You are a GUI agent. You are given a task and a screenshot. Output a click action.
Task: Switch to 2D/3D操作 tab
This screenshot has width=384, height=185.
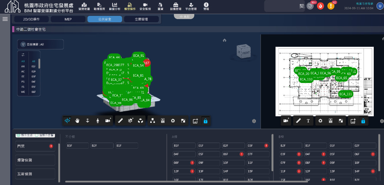(31, 19)
